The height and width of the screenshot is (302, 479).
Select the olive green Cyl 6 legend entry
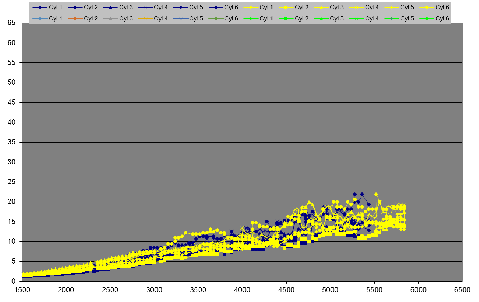coord(231,19)
